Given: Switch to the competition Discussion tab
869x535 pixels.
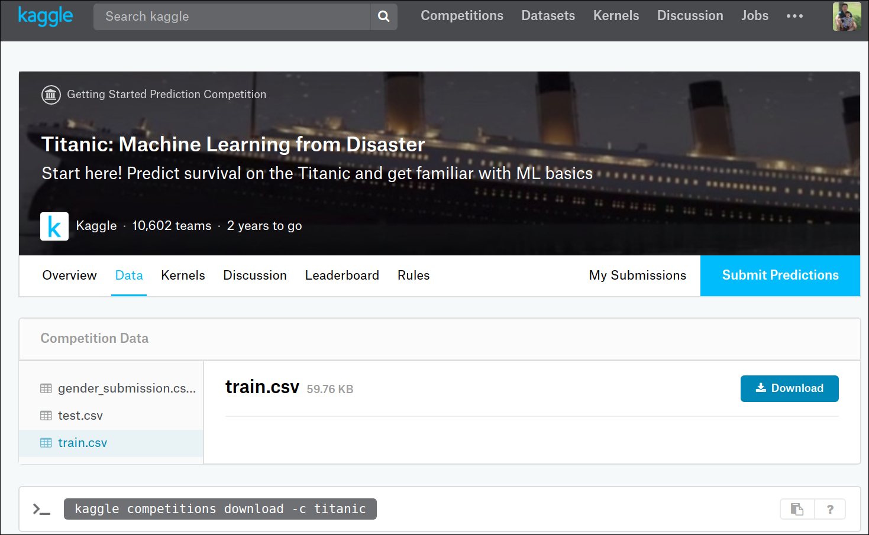Looking at the screenshot, I should (255, 275).
